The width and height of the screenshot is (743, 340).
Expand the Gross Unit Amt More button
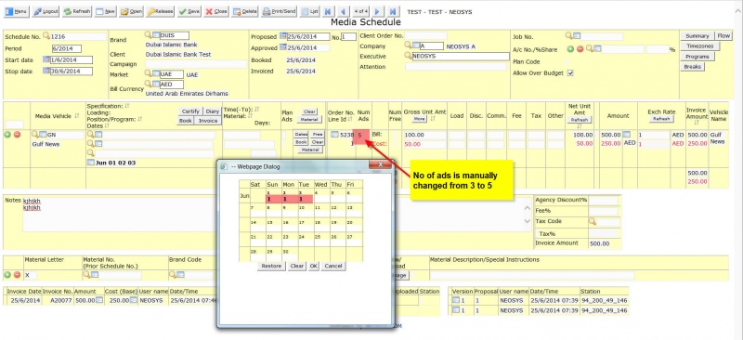tap(420, 119)
